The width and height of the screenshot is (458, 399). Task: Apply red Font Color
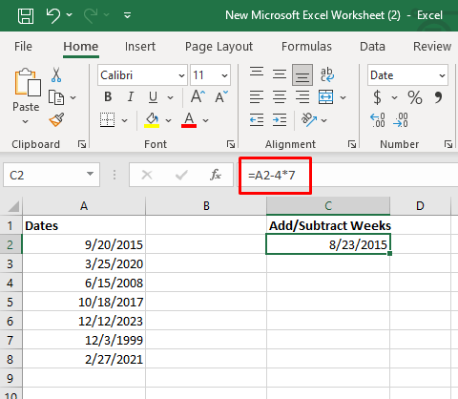189,120
